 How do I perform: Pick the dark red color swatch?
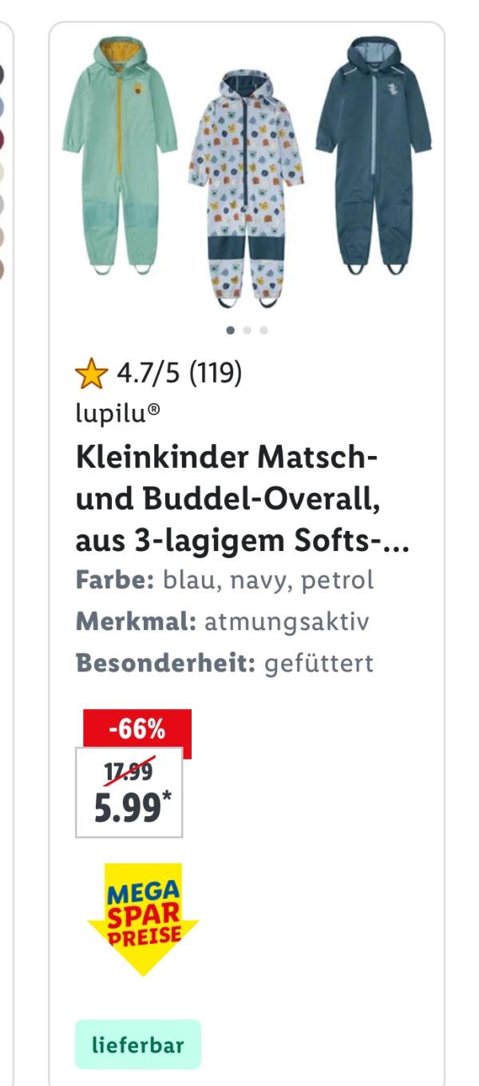pos(2,139)
